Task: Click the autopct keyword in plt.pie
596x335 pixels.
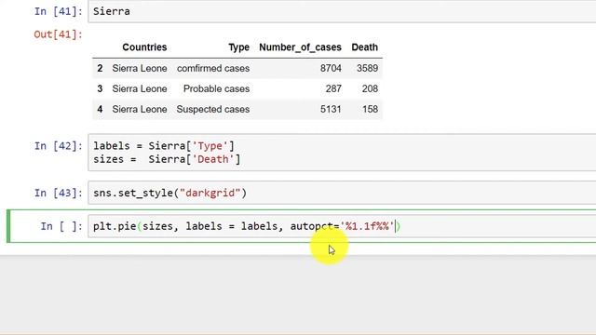Action: tap(312, 226)
